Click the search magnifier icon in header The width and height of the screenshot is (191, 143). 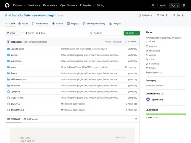coord(153,5)
